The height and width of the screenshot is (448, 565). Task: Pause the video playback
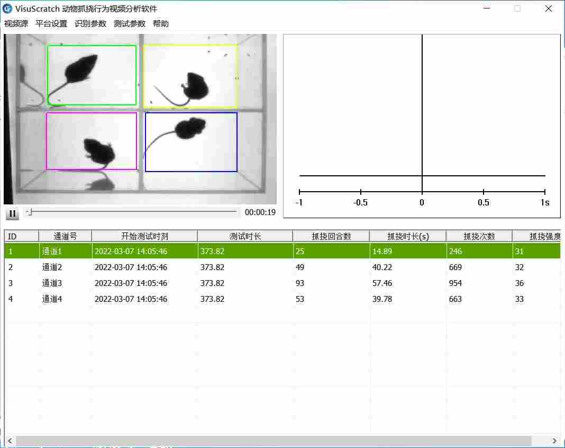[12, 213]
